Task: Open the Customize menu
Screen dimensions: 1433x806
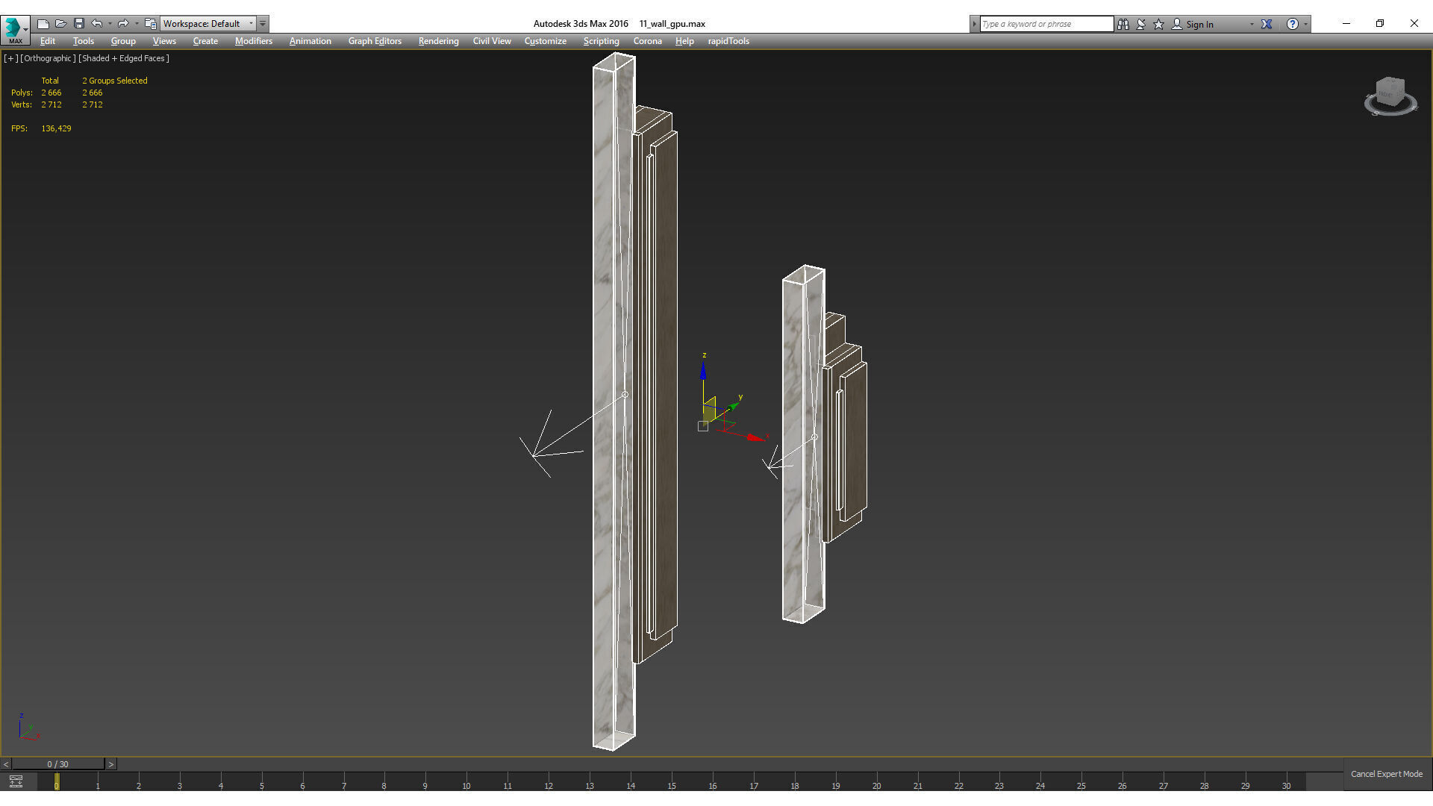Action: [x=546, y=41]
